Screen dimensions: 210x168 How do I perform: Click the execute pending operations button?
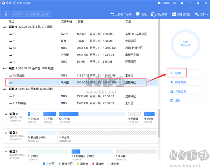tap(37, 14)
